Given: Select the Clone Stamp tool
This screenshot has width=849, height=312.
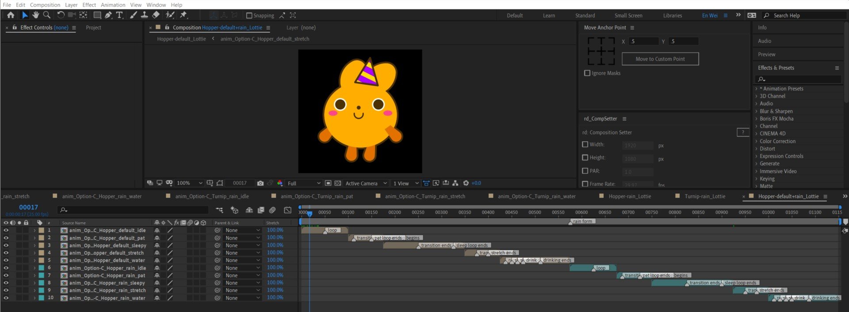Looking at the screenshot, I should (x=144, y=15).
